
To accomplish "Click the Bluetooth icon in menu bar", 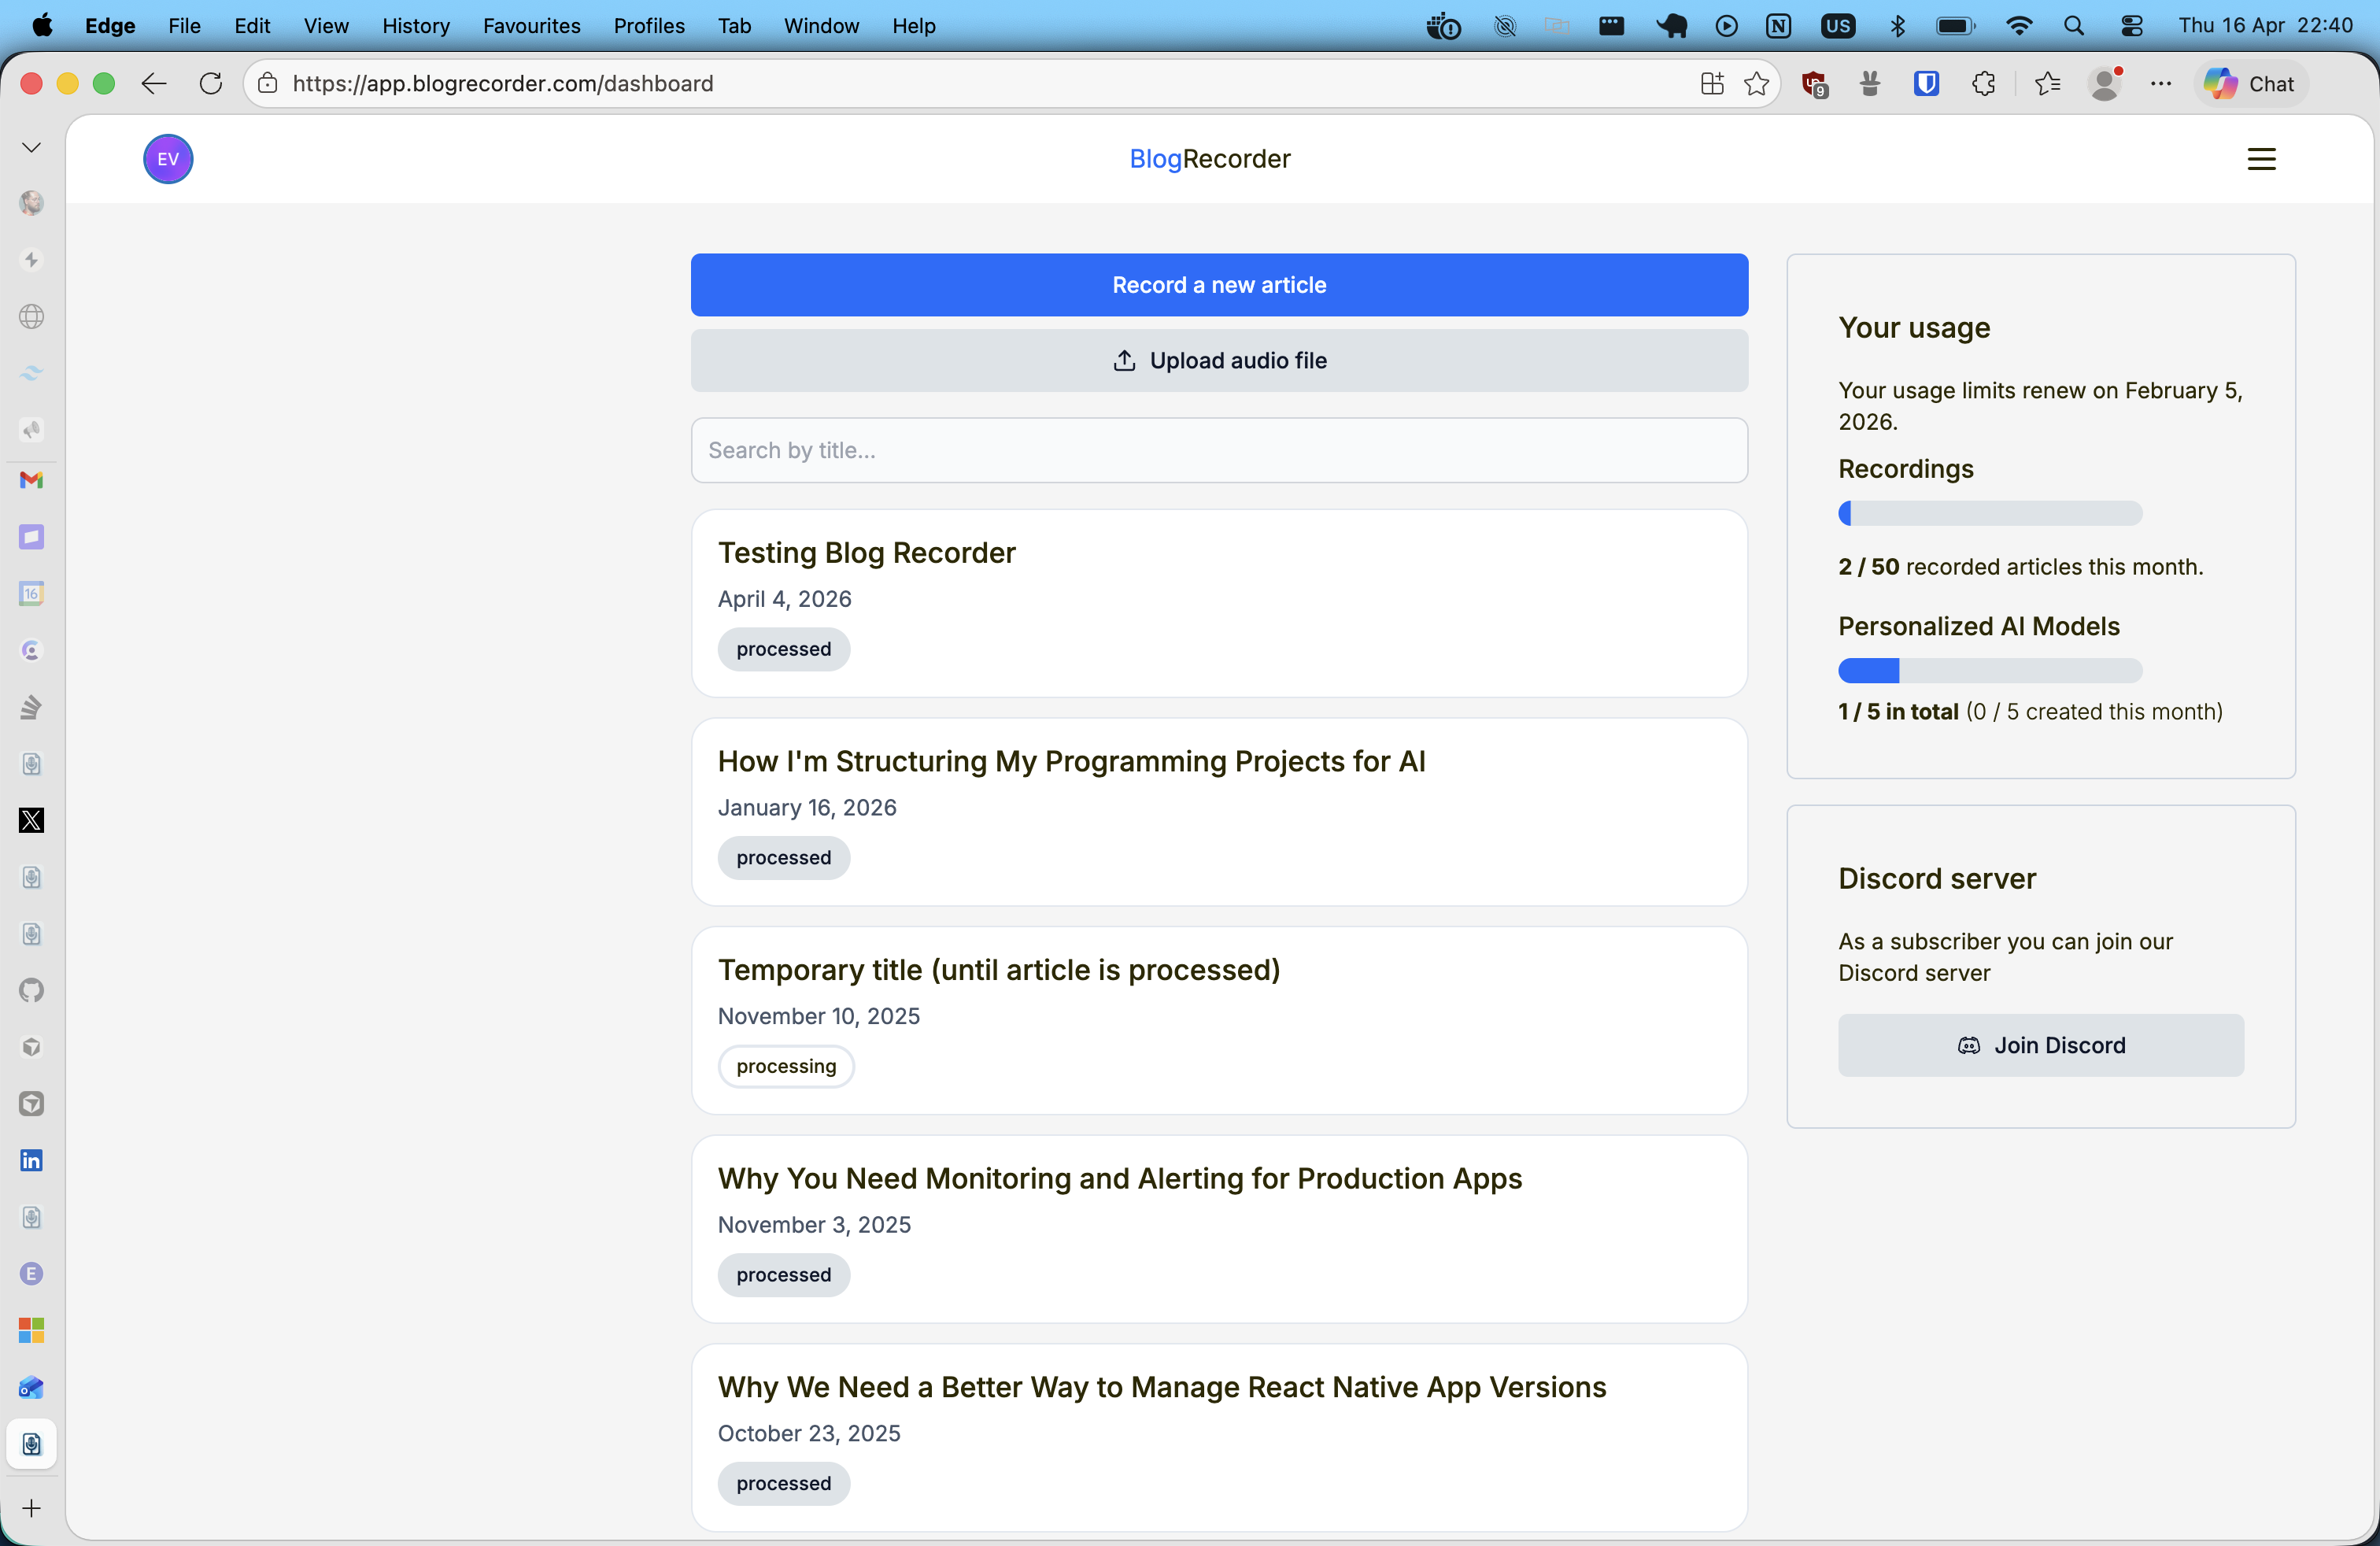I will [x=1898, y=26].
